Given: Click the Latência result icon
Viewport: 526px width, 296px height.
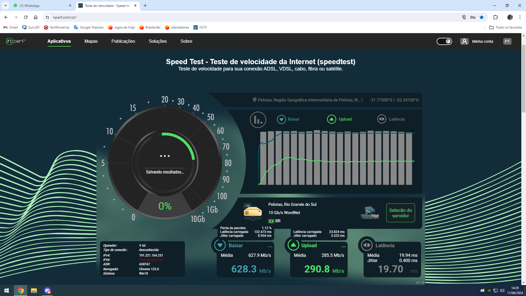Looking at the screenshot, I should pos(367,245).
